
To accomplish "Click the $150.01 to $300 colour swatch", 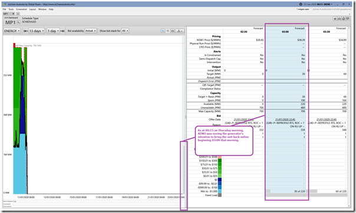I will tap(220, 161).
